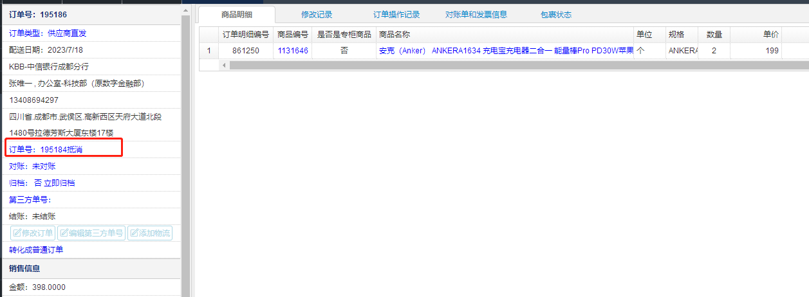The width and height of the screenshot is (809, 297).
Task: Click the left arrow of horizontal scrollbar
Action: coord(224,65)
